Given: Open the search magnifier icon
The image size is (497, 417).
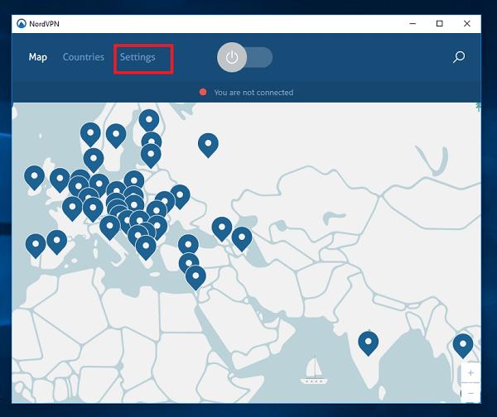Looking at the screenshot, I should (x=459, y=57).
